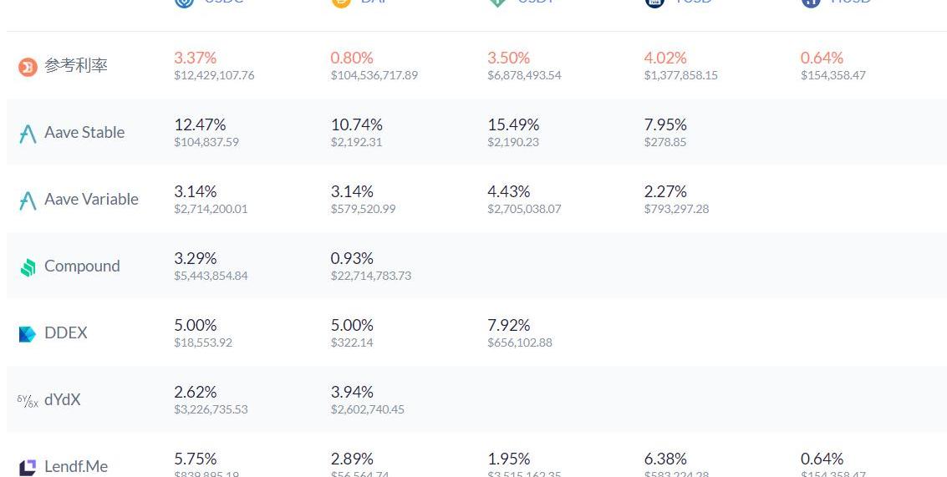Click reference TUSD rate 4.02%
947x477 pixels.
(x=665, y=58)
